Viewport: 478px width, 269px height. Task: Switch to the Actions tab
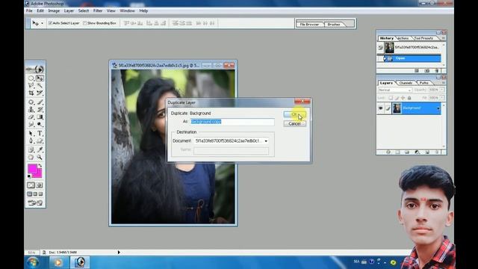click(x=403, y=38)
